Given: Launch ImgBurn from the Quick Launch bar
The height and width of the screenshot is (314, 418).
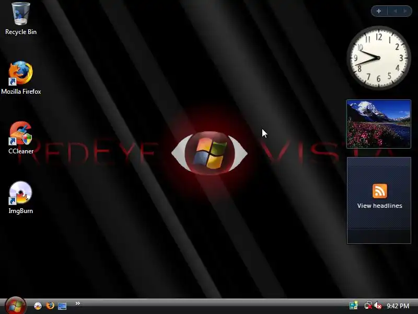Looking at the screenshot, I should pyautogui.click(x=38, y=306).
